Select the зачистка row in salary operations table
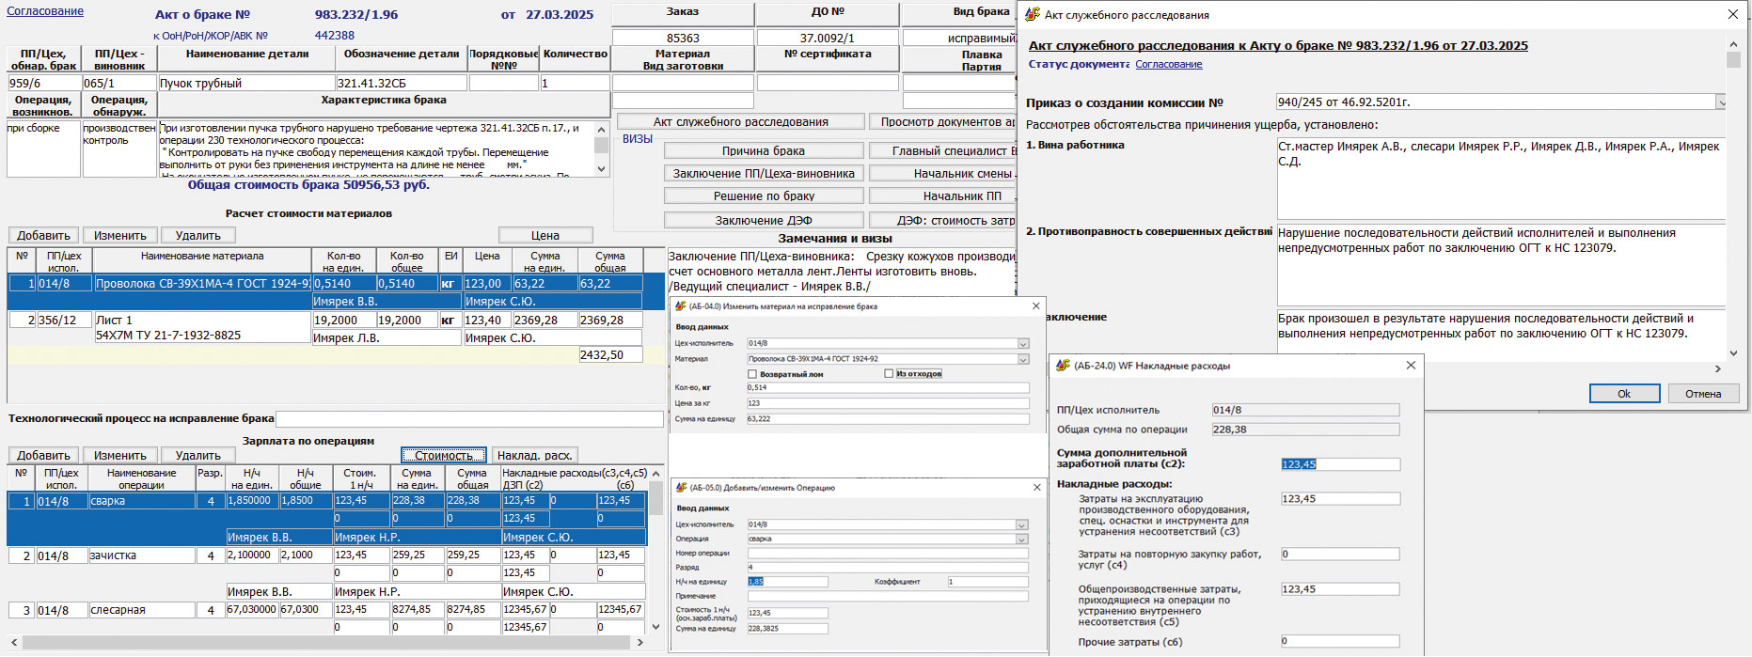1752x657 pixels. (141, 555)
